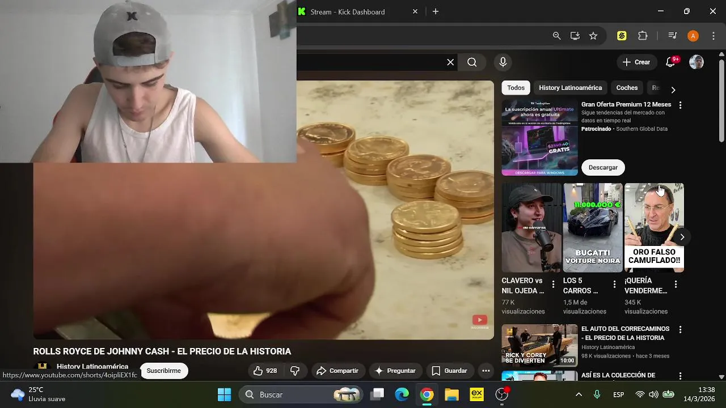Screen dimensions: 726x408
Task: Open the Windows Start menu
Action: (x=225, y=394)
